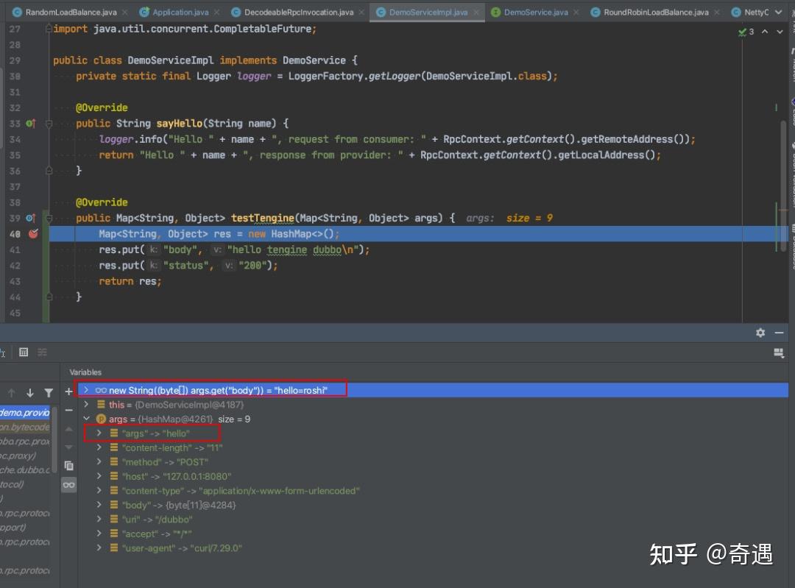The width and height of the screenshot is (795, 588).
Task: Add a new watch with the plus icon
Action: (x=69, y=392)
